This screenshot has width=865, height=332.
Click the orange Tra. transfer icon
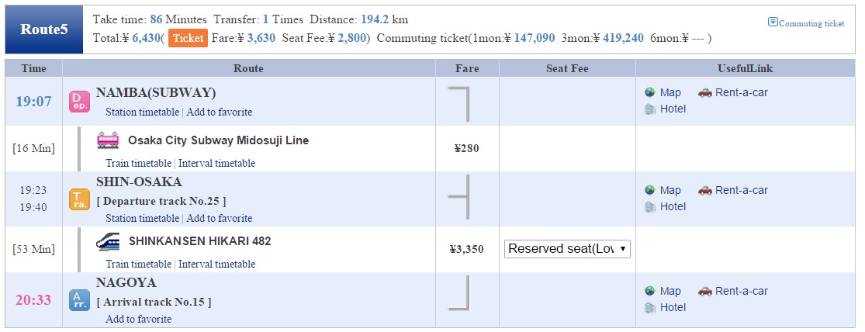pyautogui.click(x=79, y=199)
